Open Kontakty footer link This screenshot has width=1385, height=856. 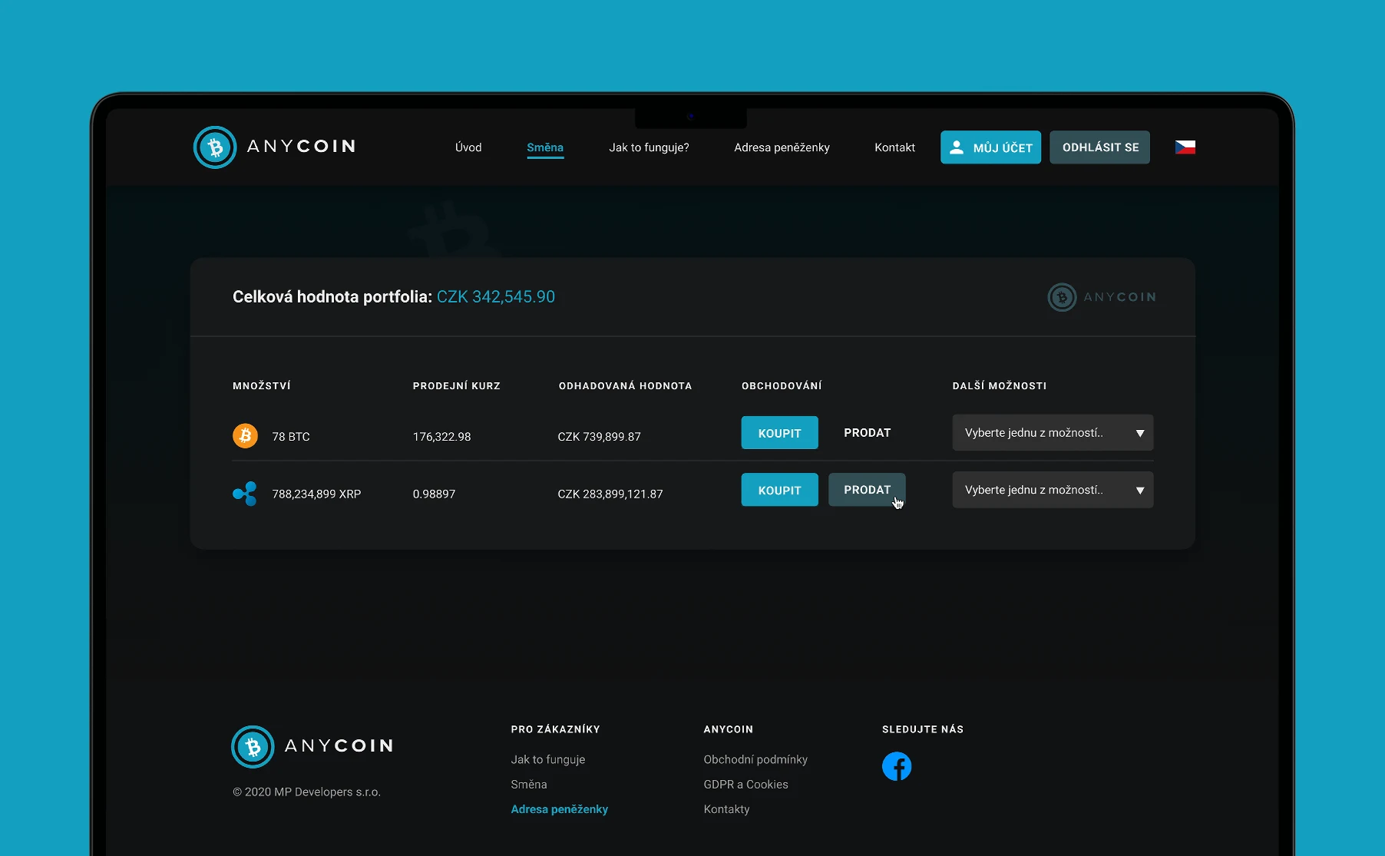726,809
